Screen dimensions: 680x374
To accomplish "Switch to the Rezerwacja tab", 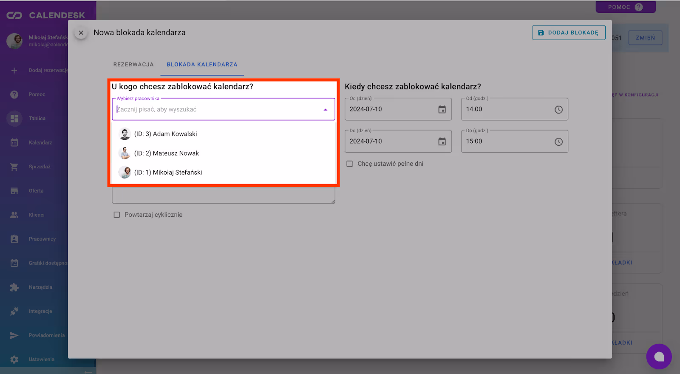I will coord(133,65).
